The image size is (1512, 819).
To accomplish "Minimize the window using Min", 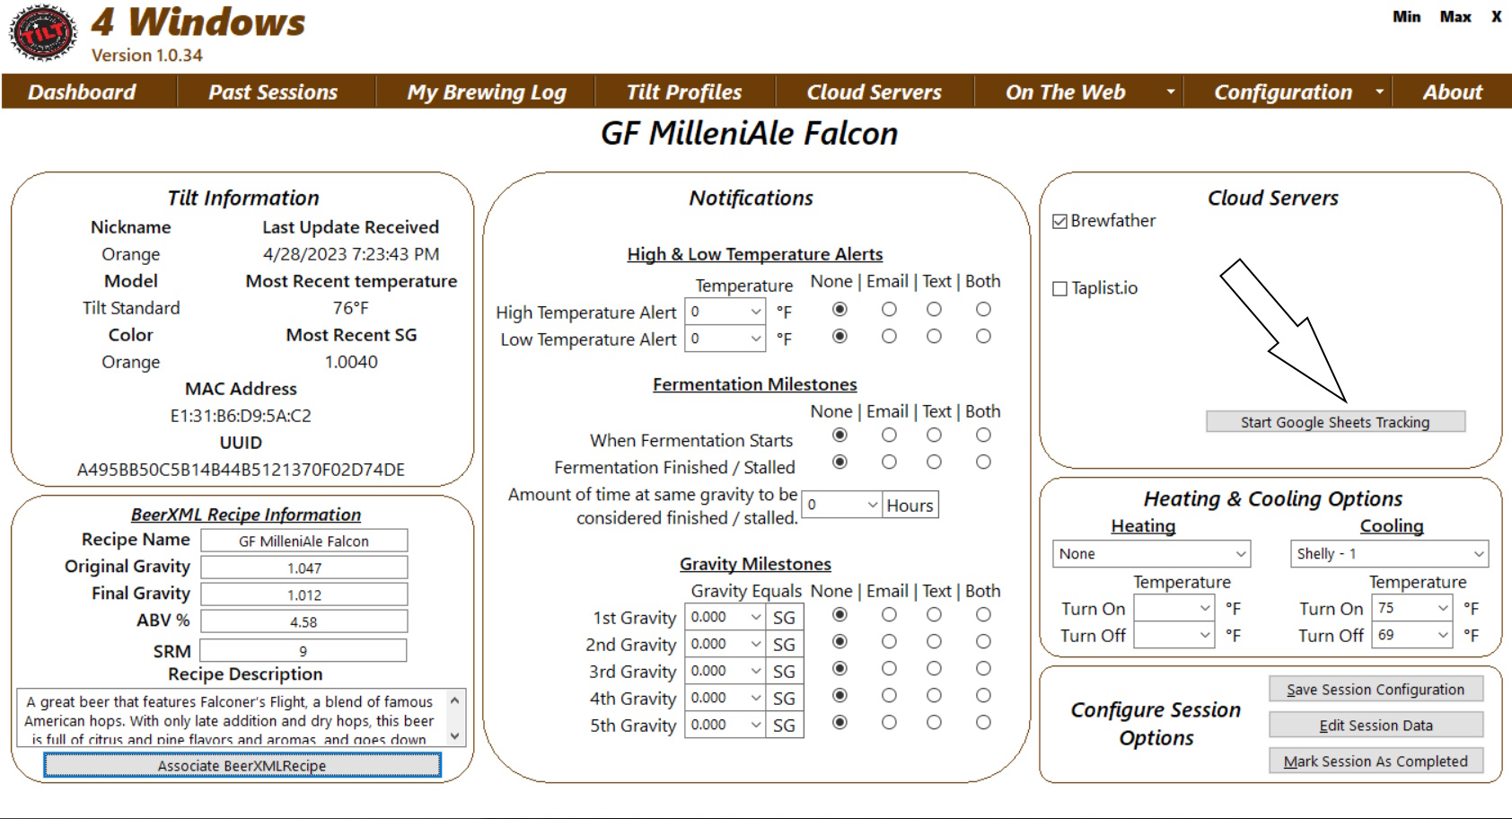I will (x=1407, y=17).
